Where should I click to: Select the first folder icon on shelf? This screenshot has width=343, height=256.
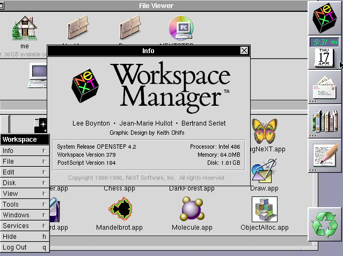point(78,27)
